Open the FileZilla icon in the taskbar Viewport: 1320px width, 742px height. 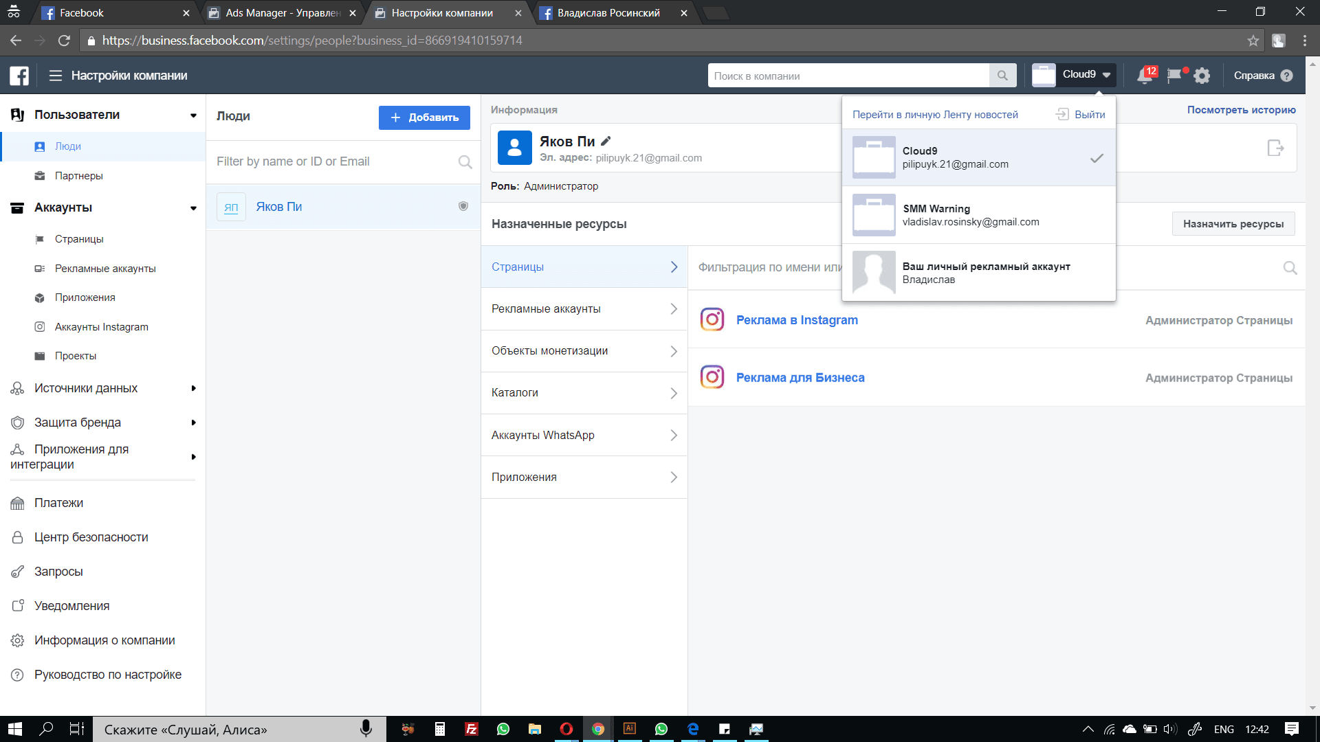[472, 729]
